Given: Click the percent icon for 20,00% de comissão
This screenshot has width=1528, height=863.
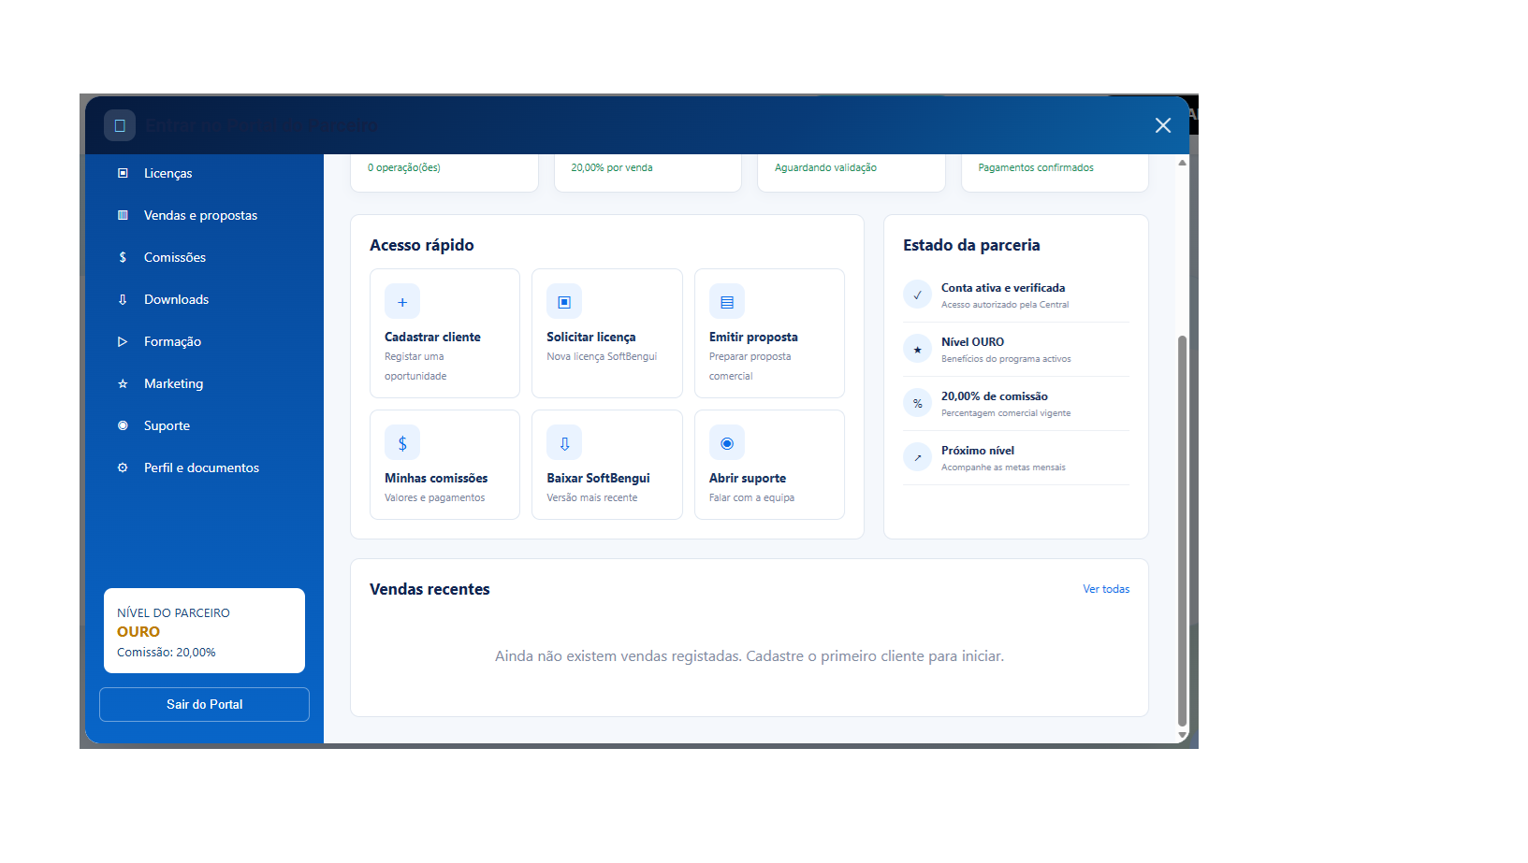Looking at the screenshot, I should click(x=918, y=403).
